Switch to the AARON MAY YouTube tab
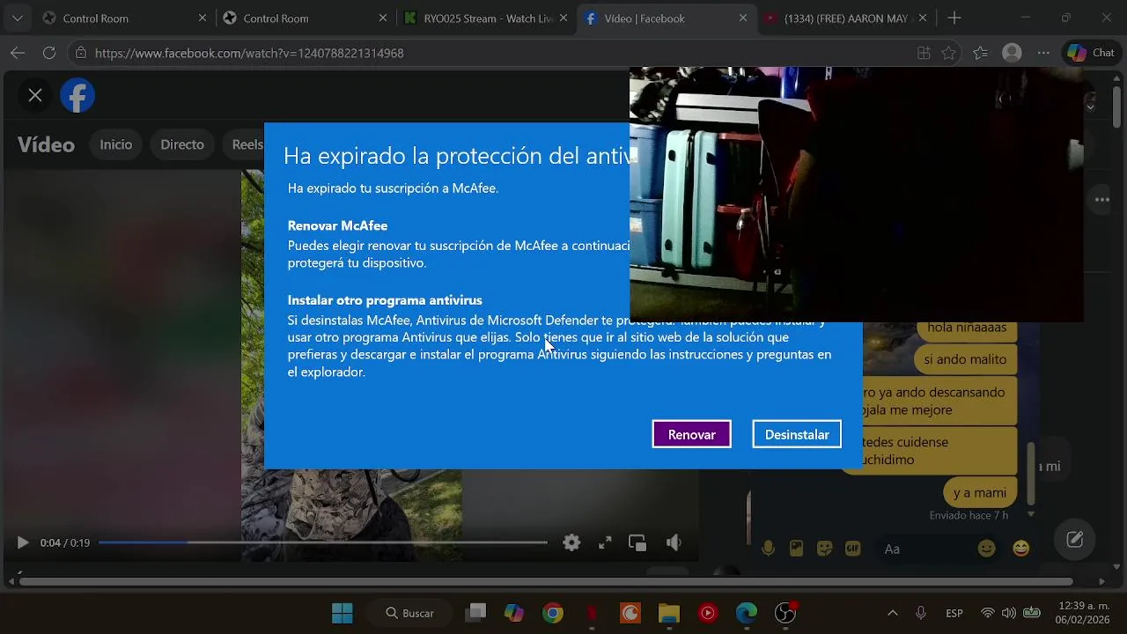This screenshot has height=634, width=1127. point(845,18)
